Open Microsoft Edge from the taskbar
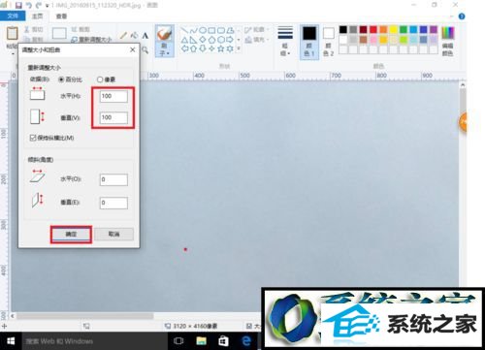The height and width of the screenshot is (350, 485). click(x=246, y=341)
